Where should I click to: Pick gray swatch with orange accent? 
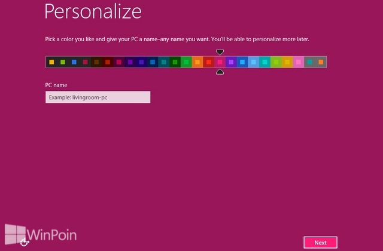(x=321, y=62)
